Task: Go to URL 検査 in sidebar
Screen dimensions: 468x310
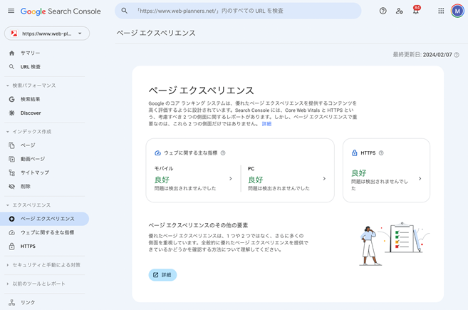Action: [x=31, y=67]
